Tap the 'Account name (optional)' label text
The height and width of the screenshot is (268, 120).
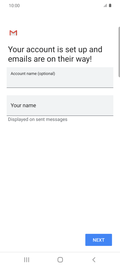coord(33,74)
